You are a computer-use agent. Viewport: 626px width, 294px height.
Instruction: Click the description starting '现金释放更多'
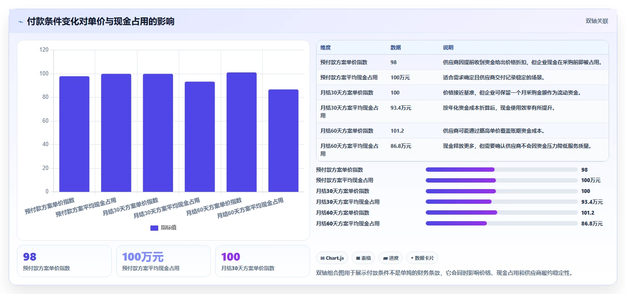517,146
